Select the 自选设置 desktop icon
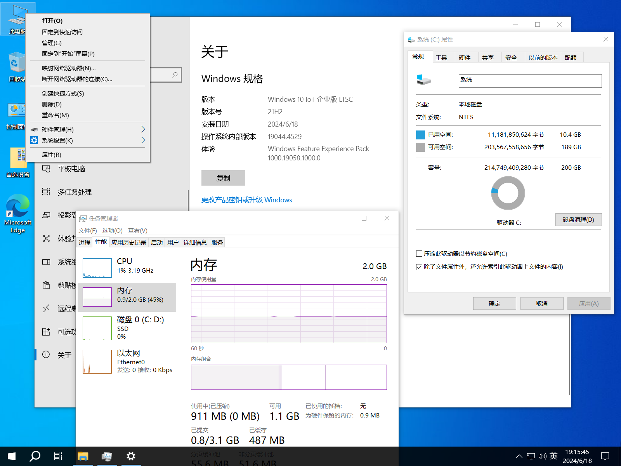The image size is (621, 466). pyautogui.click(x=18, y=162)
